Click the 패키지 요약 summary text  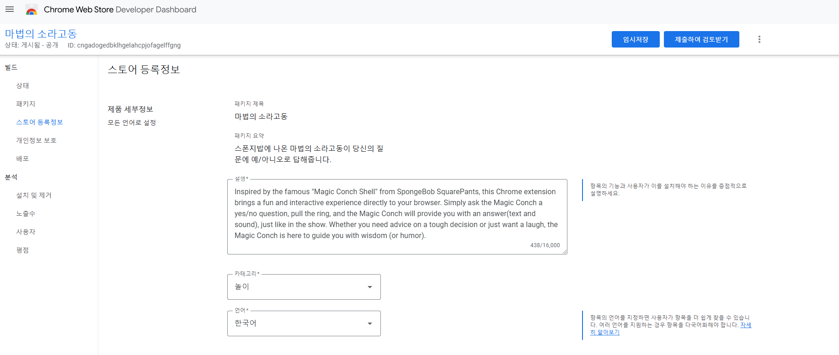click(309, 154)
